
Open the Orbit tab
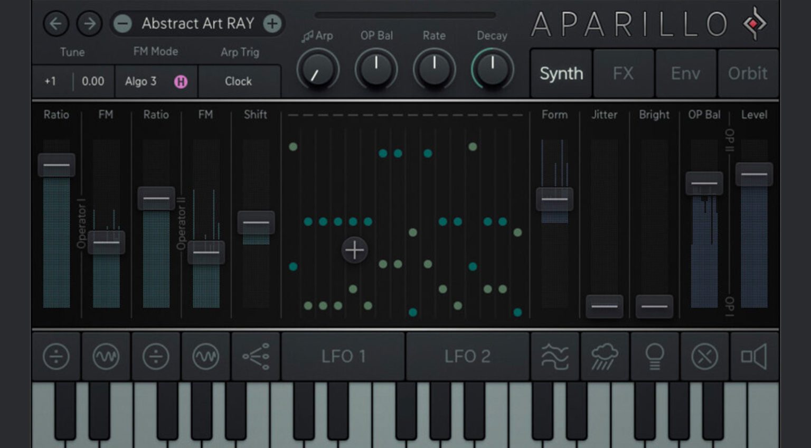coord(748,73)
